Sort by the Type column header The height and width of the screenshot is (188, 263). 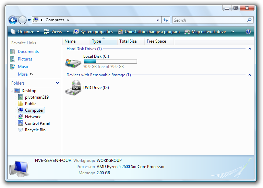[x=104, y=41]
